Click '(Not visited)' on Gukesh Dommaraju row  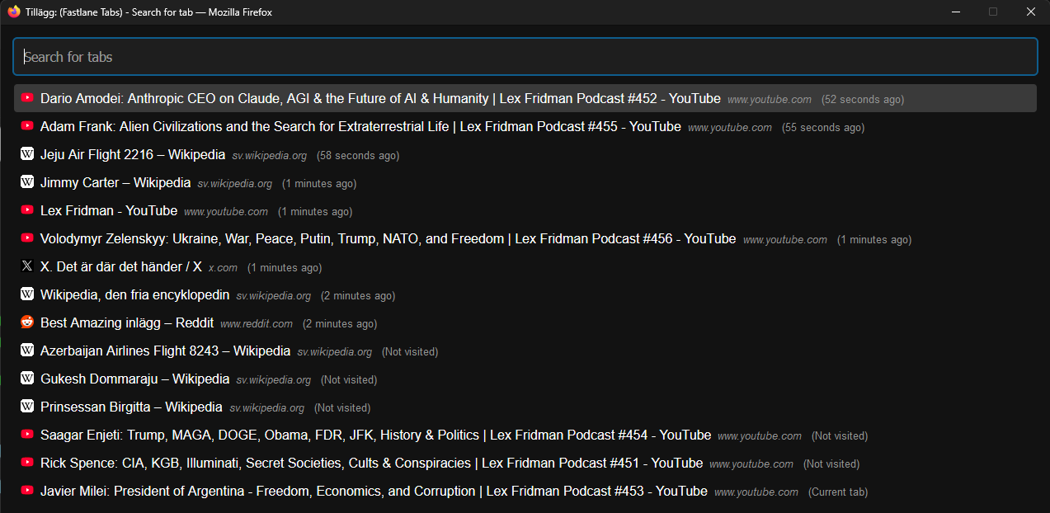[349, 379]
